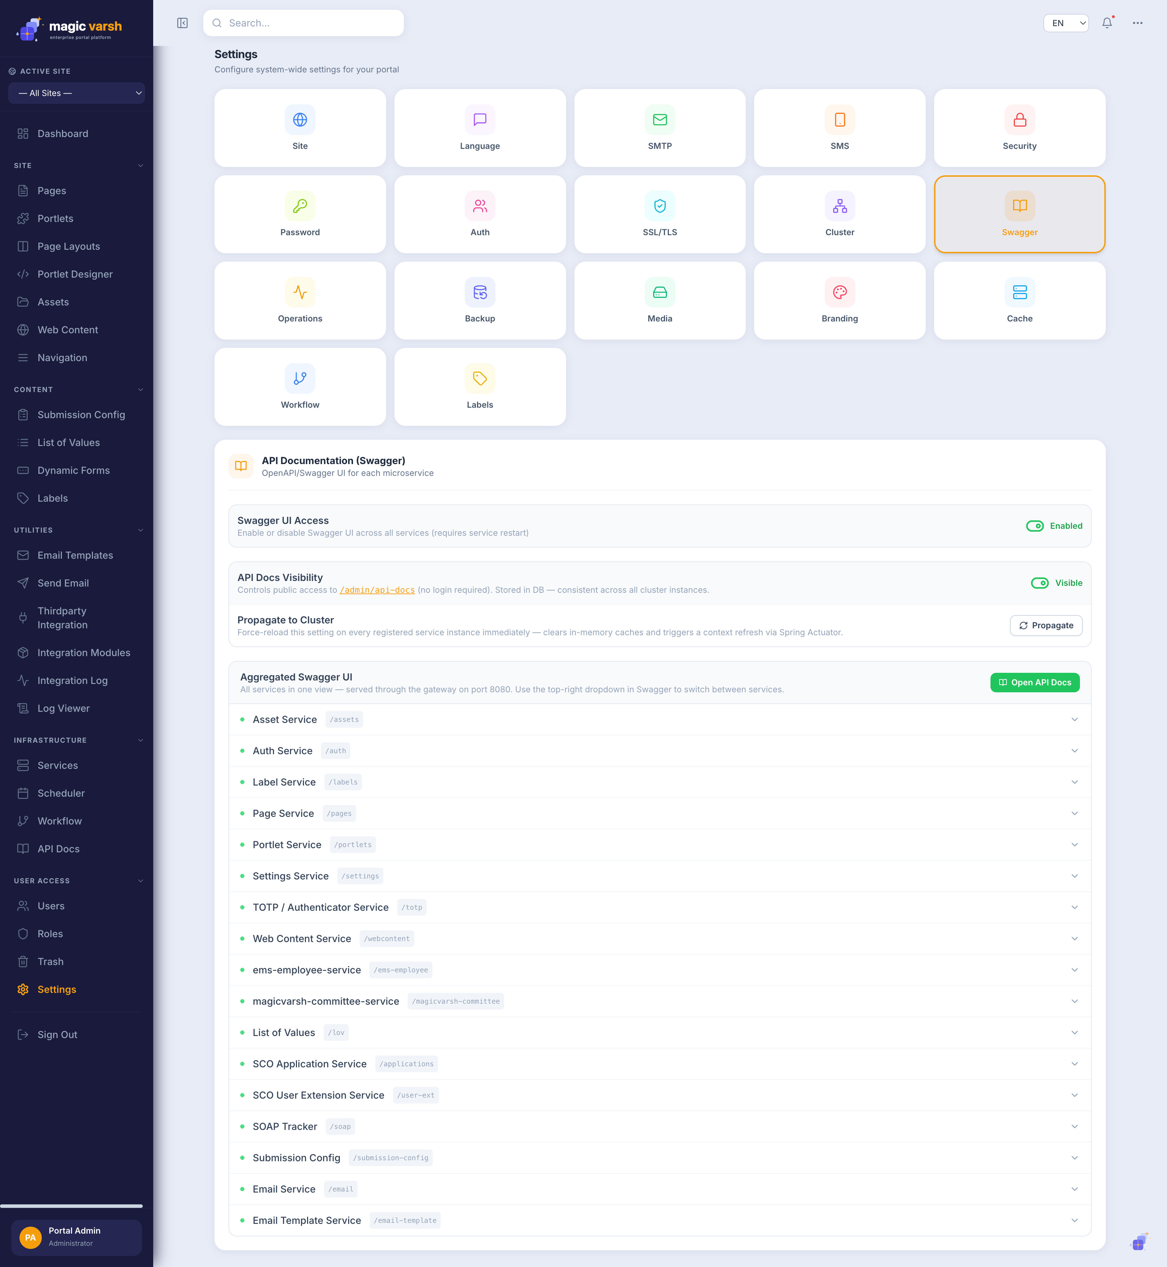This screenshot has height=1267, width=1167.
Task: Expand the Page Service row
Action: [x=659, y=813]
